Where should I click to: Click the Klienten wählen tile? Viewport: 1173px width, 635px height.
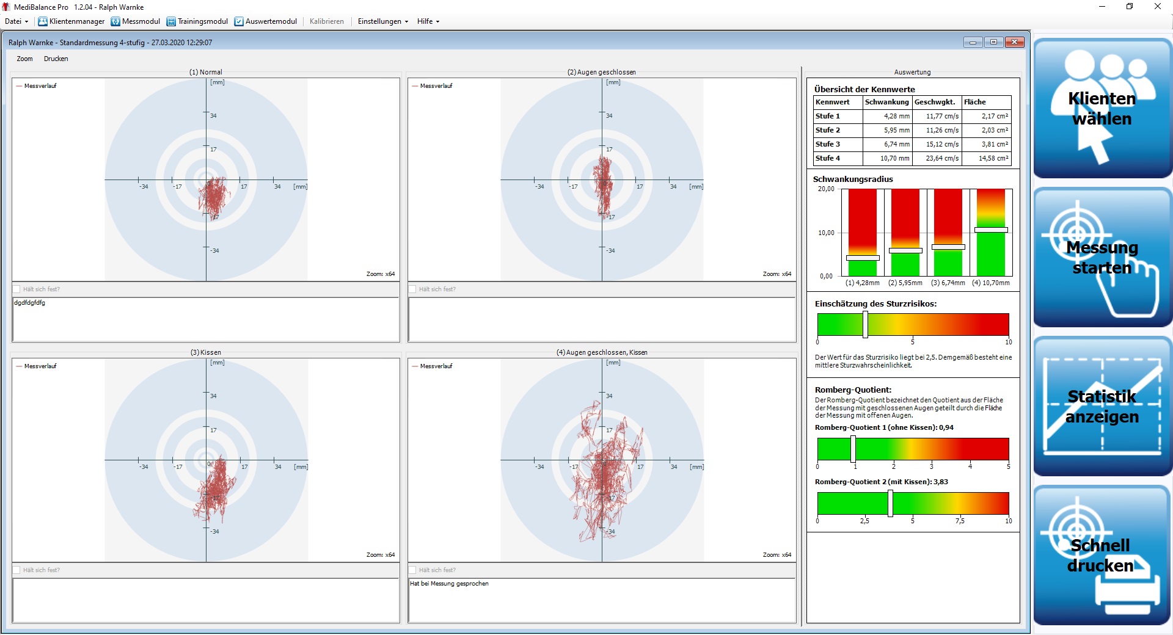(1102, 108)
